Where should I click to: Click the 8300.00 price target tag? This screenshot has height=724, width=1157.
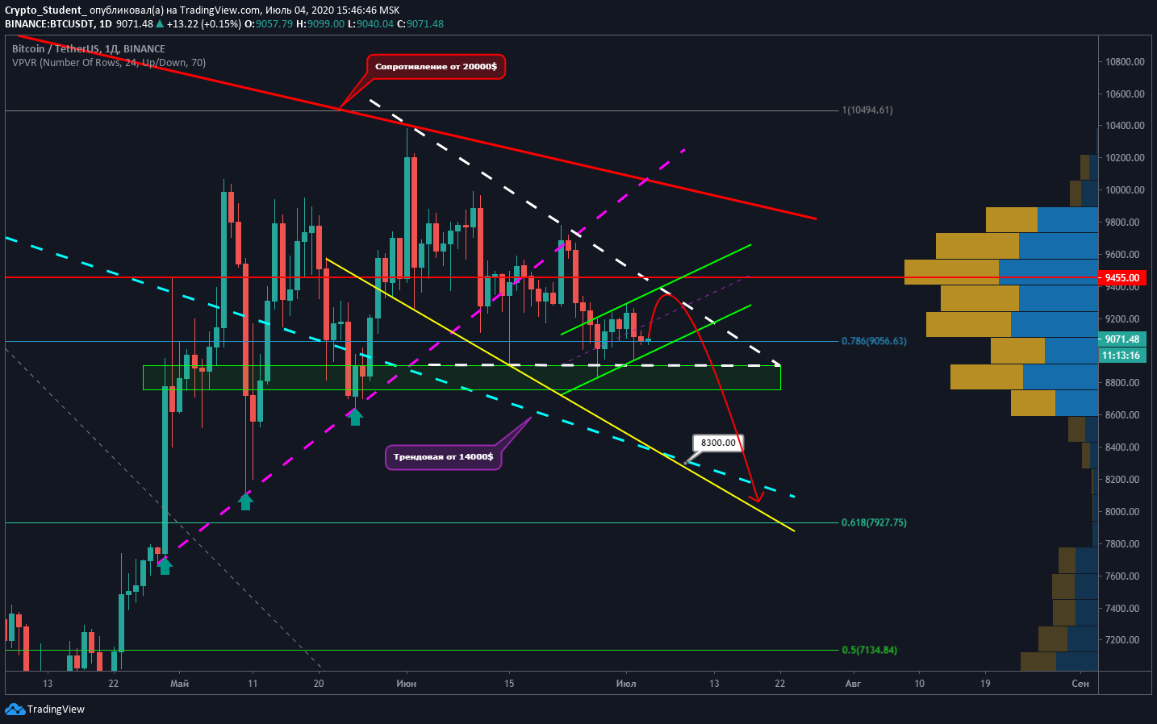[x=719, y=442]
